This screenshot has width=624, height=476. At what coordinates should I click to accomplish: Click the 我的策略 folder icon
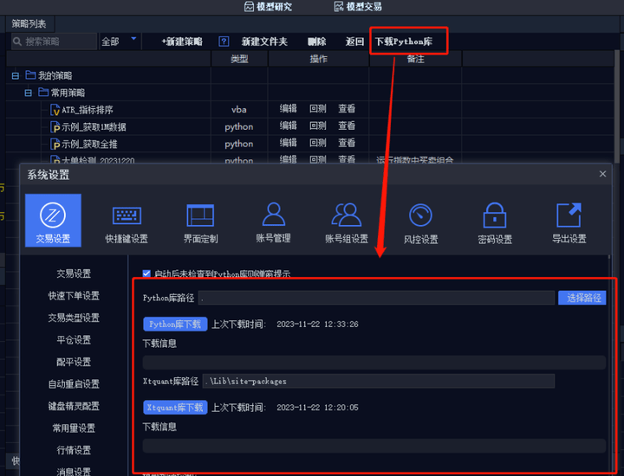[30, 74]
